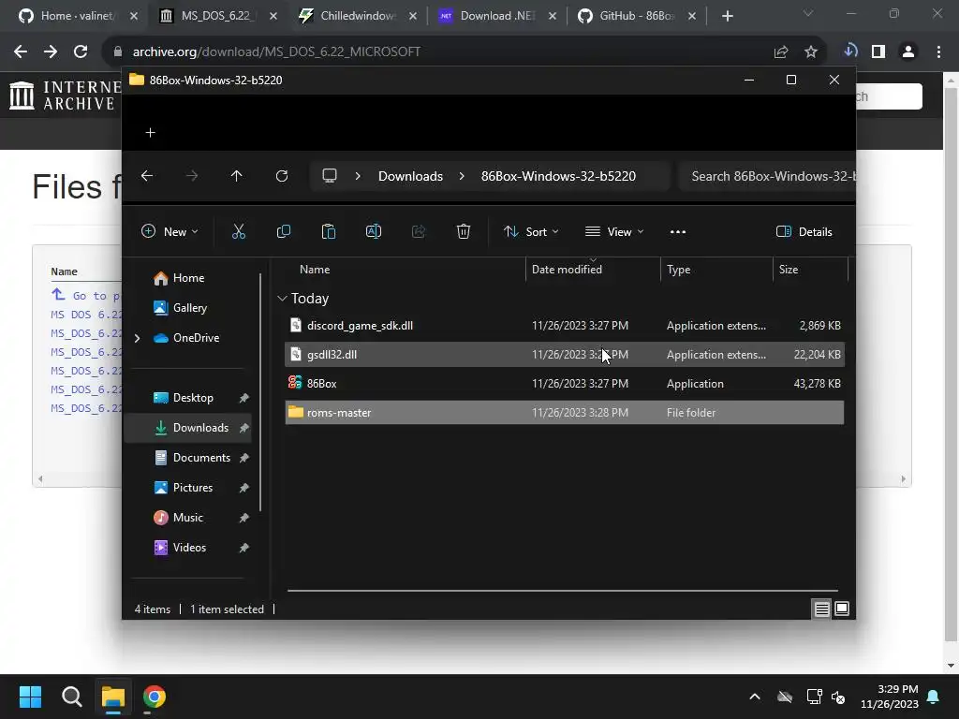Open Chrome downloads icon
The image size is (959, 719).
(x=850, y=51)
